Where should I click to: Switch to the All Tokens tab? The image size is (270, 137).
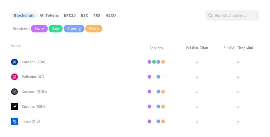tap(49, 15)
